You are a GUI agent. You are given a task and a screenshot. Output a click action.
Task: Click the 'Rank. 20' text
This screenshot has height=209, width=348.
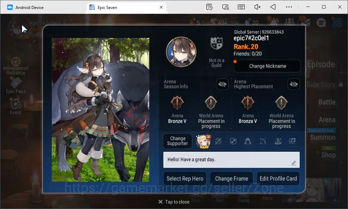tap(246, 47)
